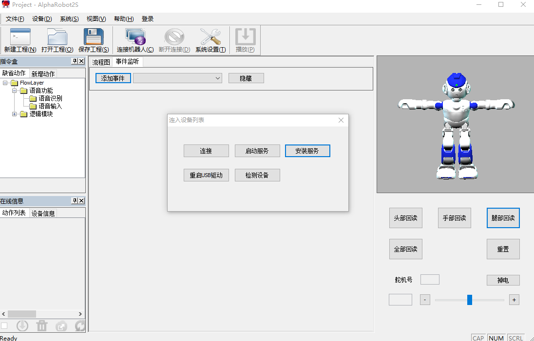This screenshot has width=534, height=341.
Task: Open the 文件(F) menu
Action: [x=15, y=18]
